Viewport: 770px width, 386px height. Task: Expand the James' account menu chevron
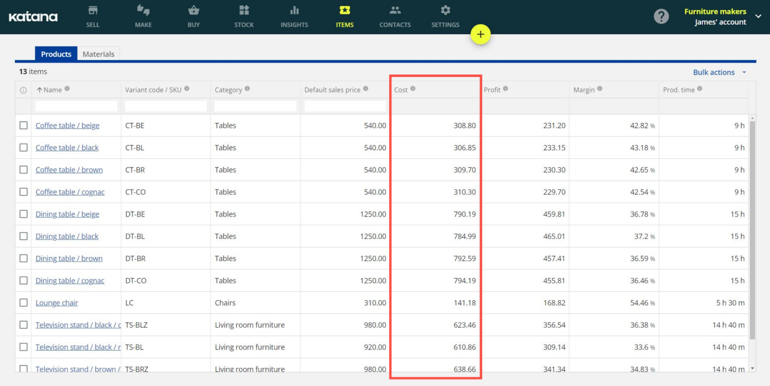[758, 17]
